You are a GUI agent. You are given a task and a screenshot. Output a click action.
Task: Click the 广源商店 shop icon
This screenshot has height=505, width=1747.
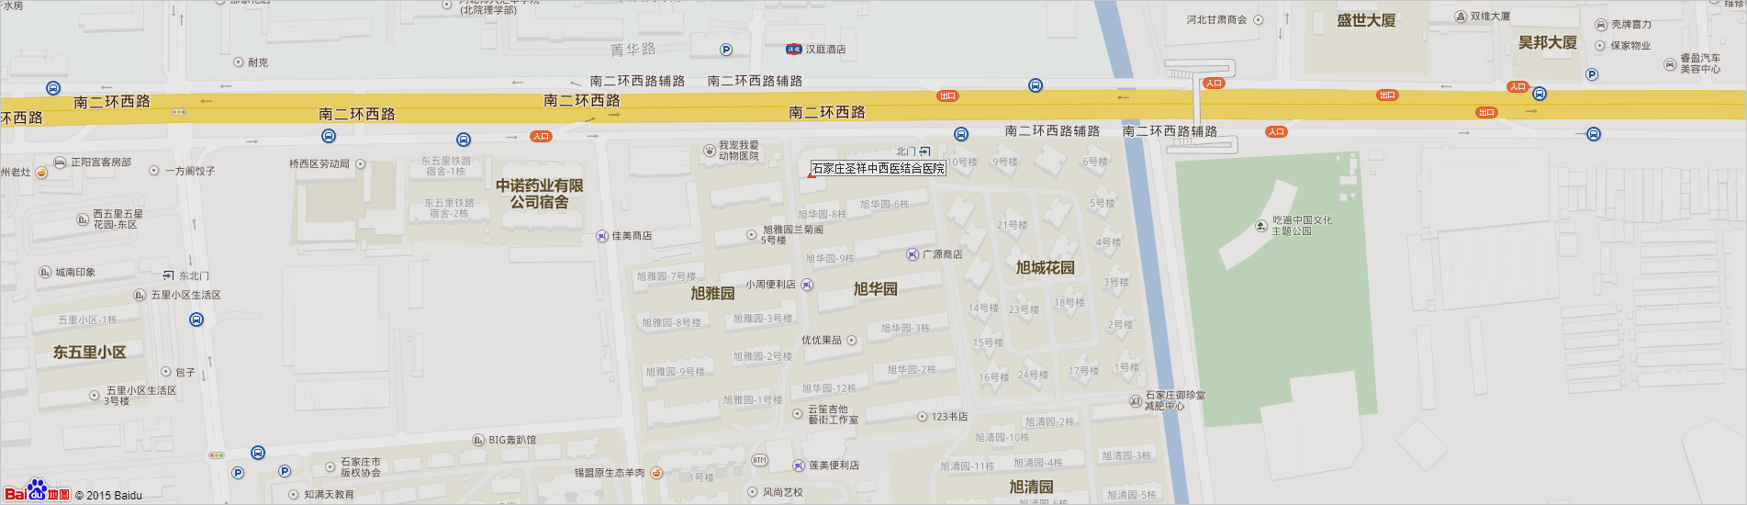click(913, 254)
